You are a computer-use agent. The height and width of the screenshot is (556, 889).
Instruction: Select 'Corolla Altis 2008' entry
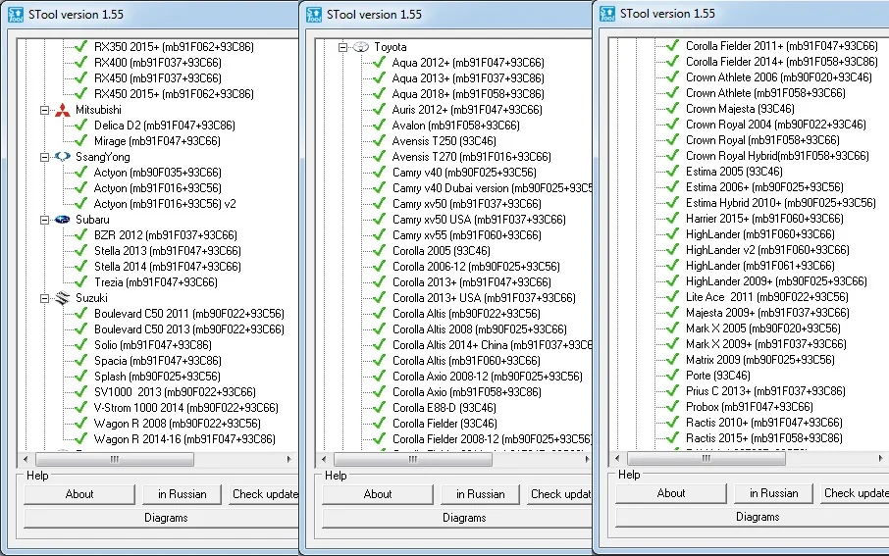tap(480, 329)
